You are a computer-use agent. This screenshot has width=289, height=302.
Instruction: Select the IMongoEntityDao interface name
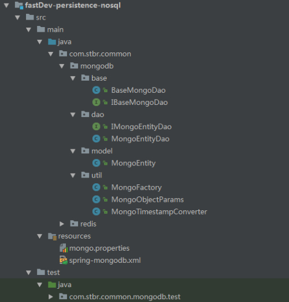coord(141,127)
